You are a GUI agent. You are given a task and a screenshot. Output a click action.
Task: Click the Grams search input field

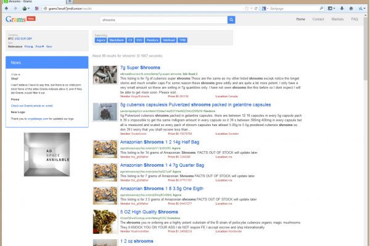[160, 20]
